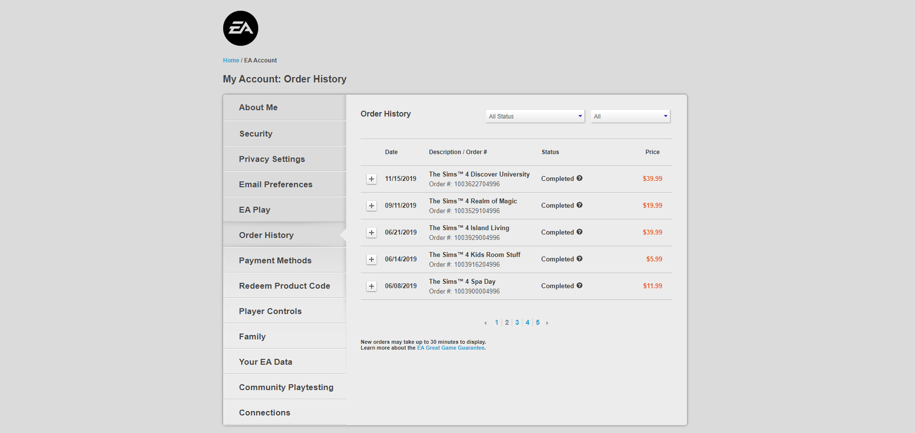Open the Security section
The height and width of the screenshot is (433, 915).
tap(284, 134)
